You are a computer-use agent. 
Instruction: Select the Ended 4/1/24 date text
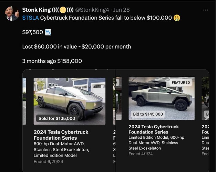click(x=141, y=154)
